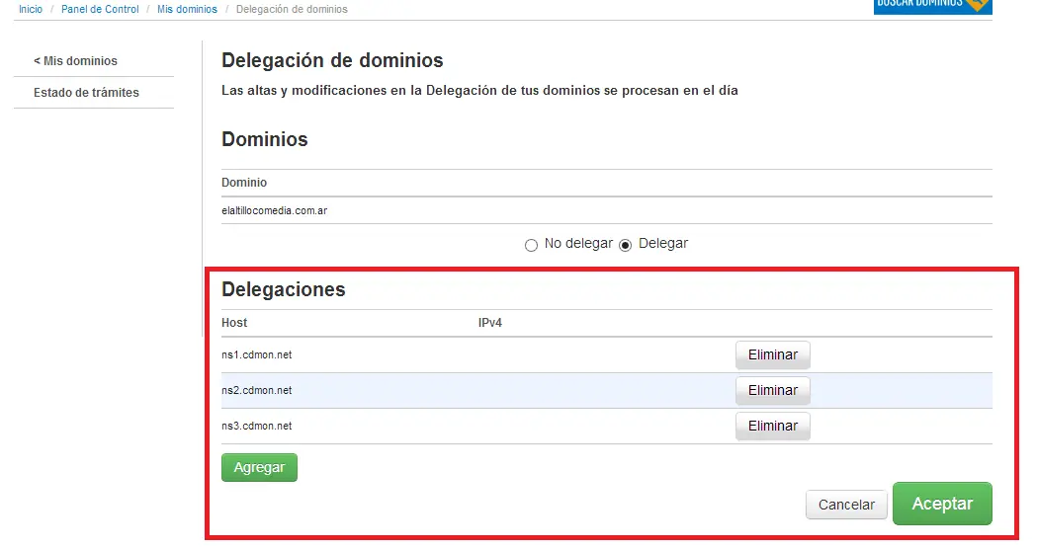Open Panel de Control breadcrumb
Image resolution: width=1037 pixels, height=549 pixels.
point(100,9)
